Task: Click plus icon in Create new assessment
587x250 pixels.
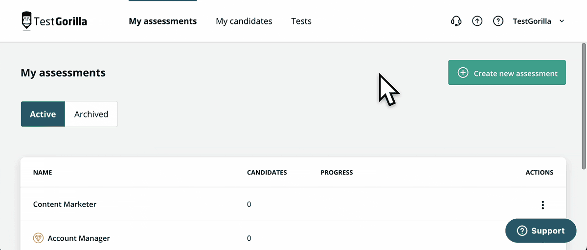Action: pyautogui.click(x=463, y=73)
